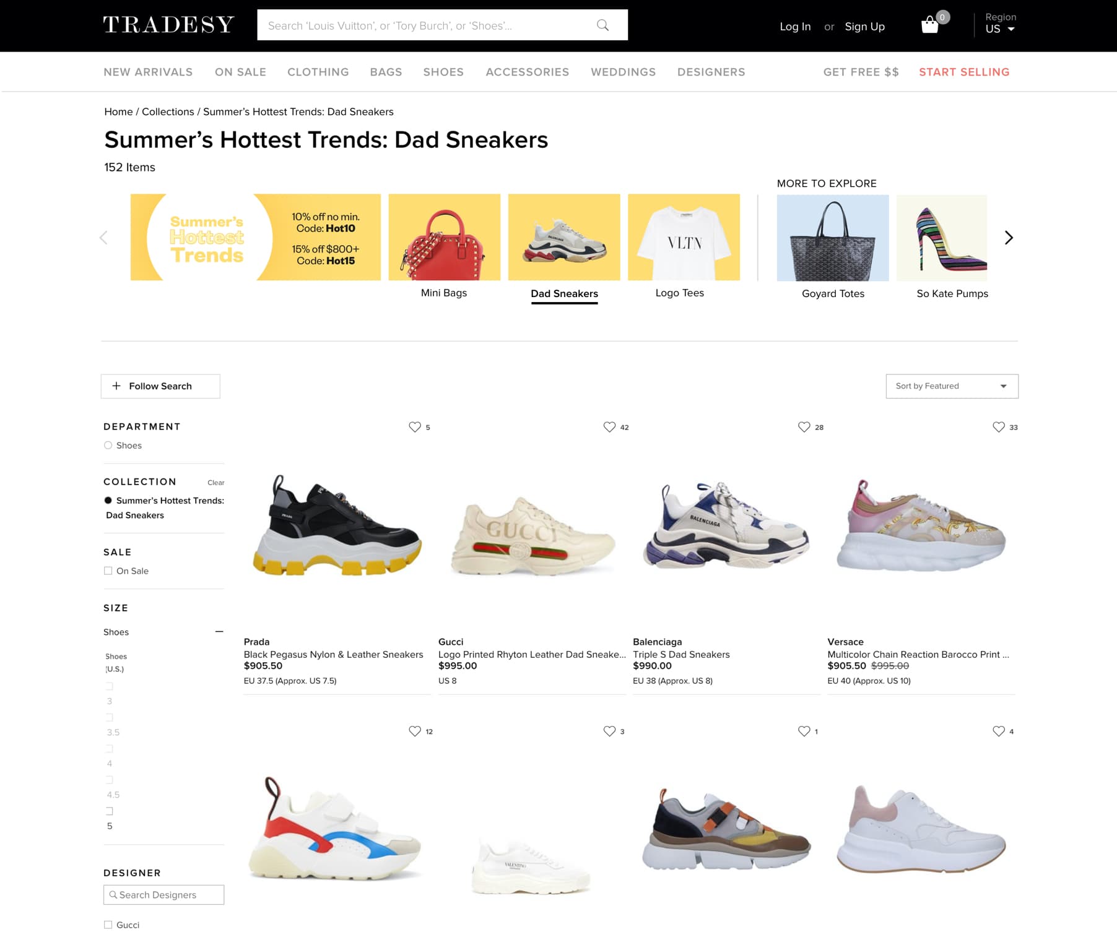Click heart icon on Balenciaga Triple S
Image resolution: width=1117 pixels, height=932 pixels.
click(x=804, y=427)
